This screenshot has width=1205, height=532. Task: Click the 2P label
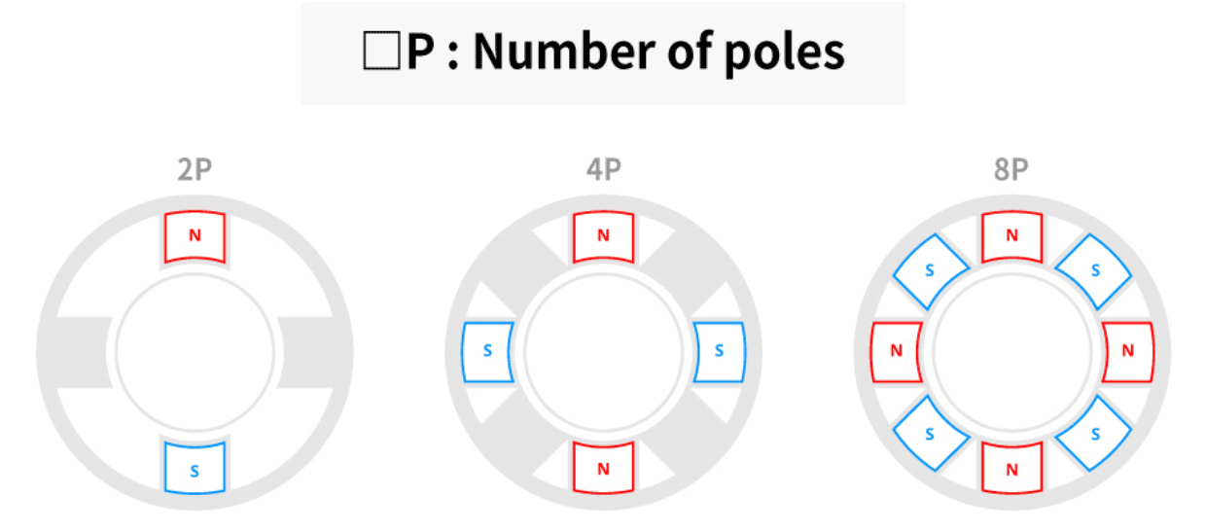[x=195, y=171]
